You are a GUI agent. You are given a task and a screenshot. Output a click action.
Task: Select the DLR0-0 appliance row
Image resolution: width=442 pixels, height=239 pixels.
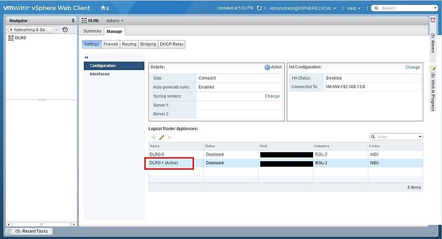tap(285, 154)
